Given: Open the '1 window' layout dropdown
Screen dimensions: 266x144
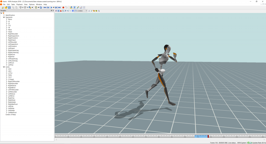Looking at the screenshot, I should (81, 11).
